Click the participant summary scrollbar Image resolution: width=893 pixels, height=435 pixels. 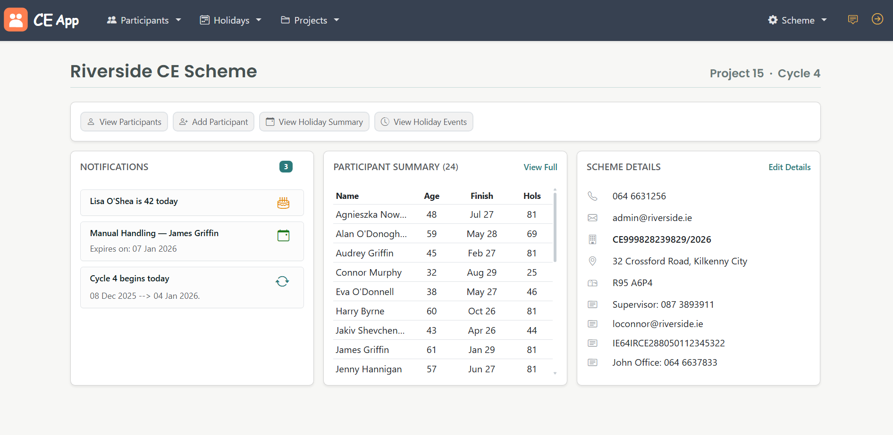(555, 228)
